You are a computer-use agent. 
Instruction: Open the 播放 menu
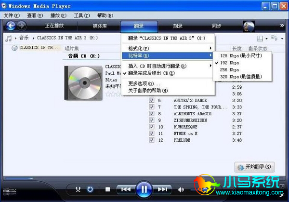58,15
